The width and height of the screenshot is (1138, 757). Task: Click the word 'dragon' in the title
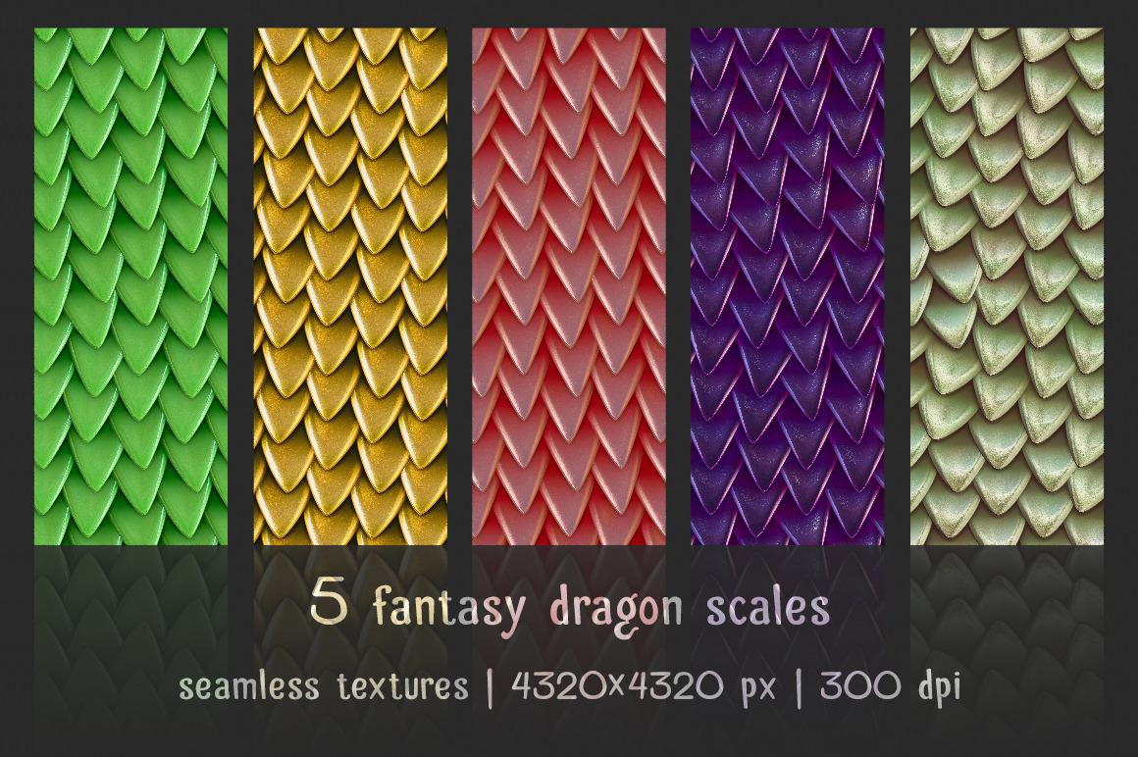(x=618, y=608)
